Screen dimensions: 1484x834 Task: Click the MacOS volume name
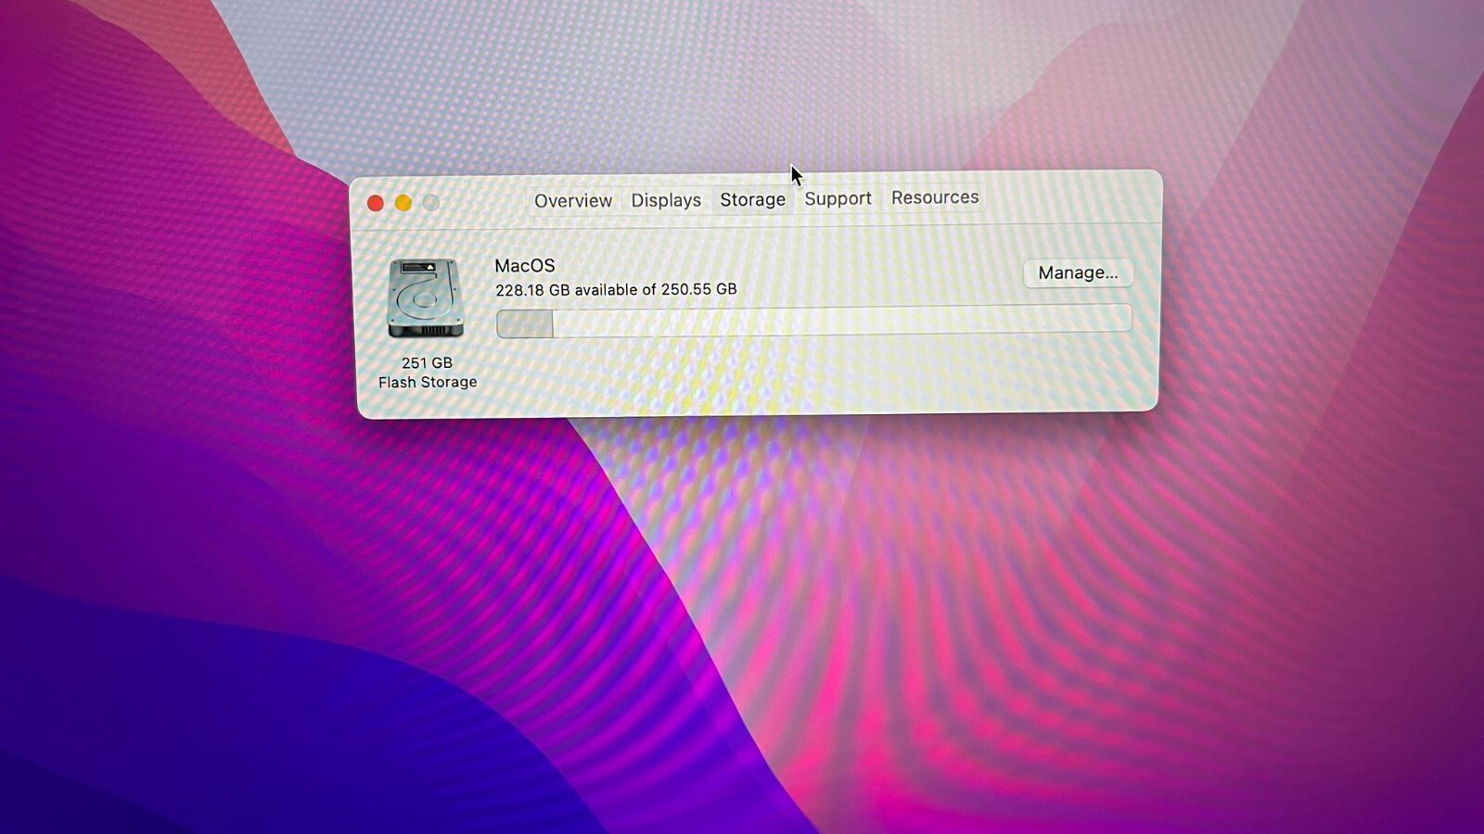(525, 266)
